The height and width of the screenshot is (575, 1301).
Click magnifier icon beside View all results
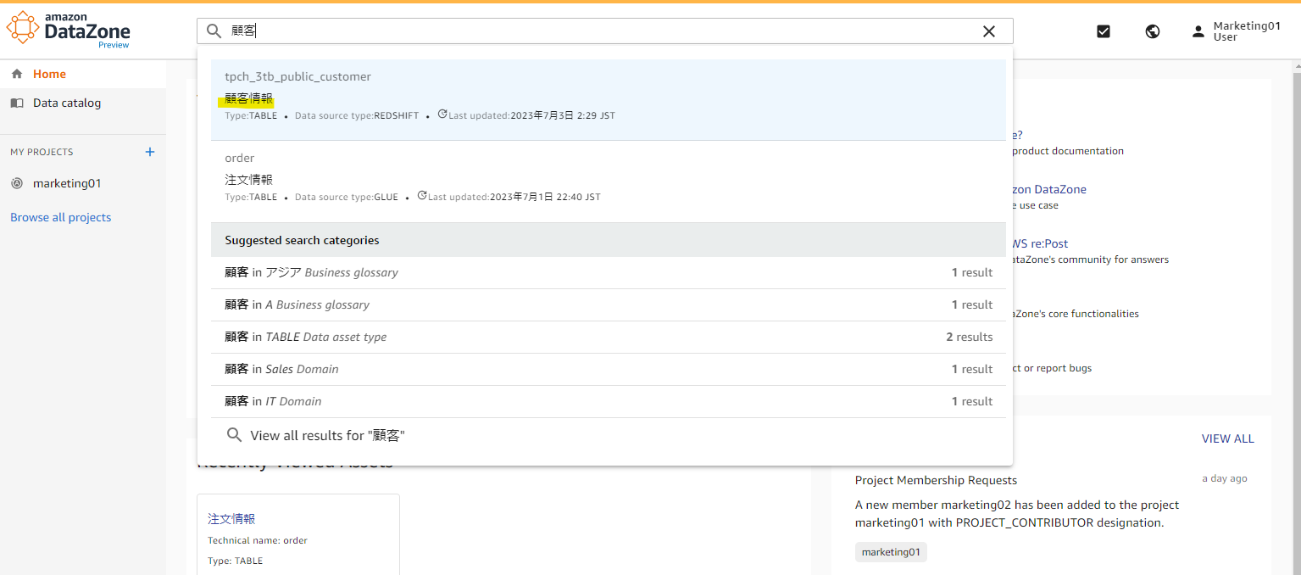[235, 435]
